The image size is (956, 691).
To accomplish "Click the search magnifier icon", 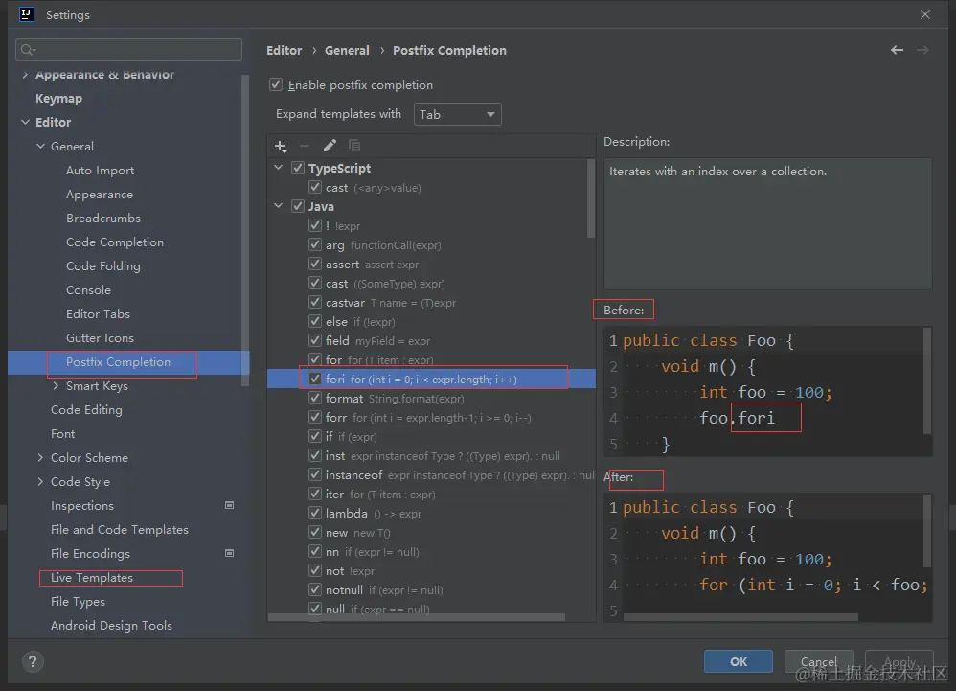I will click(28, 50).
